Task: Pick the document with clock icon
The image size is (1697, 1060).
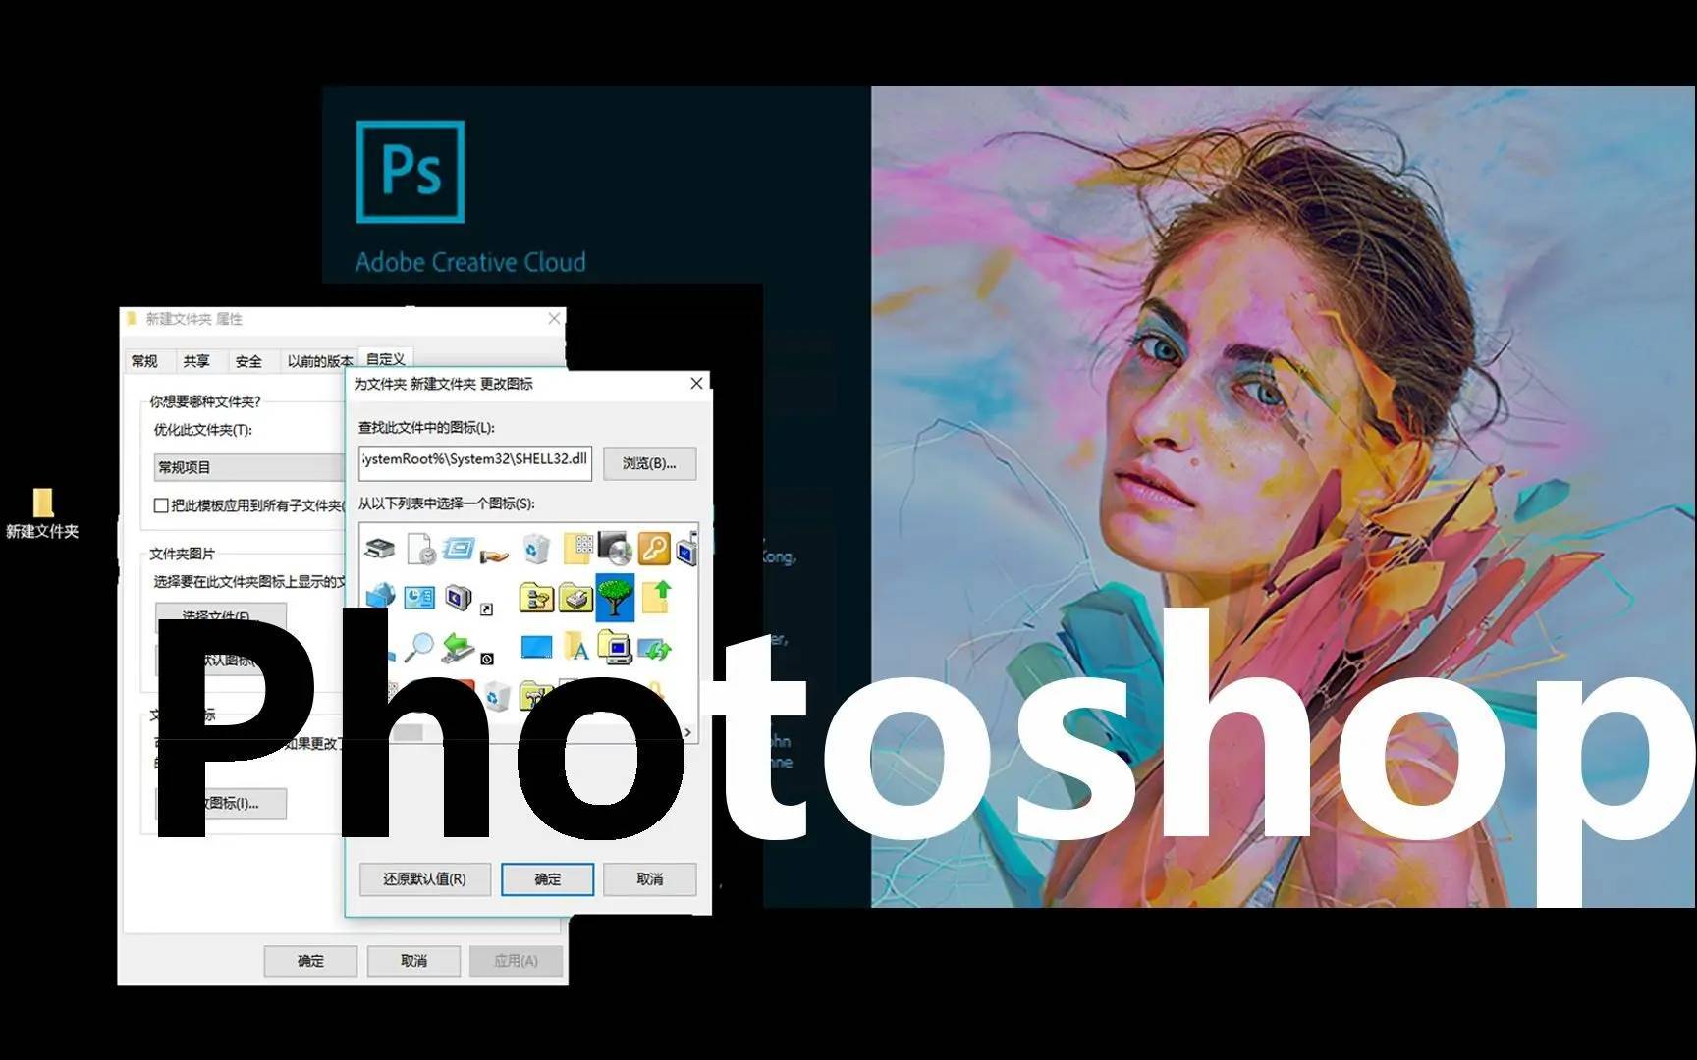Action: pyautogui.click(x=421, y=548)
